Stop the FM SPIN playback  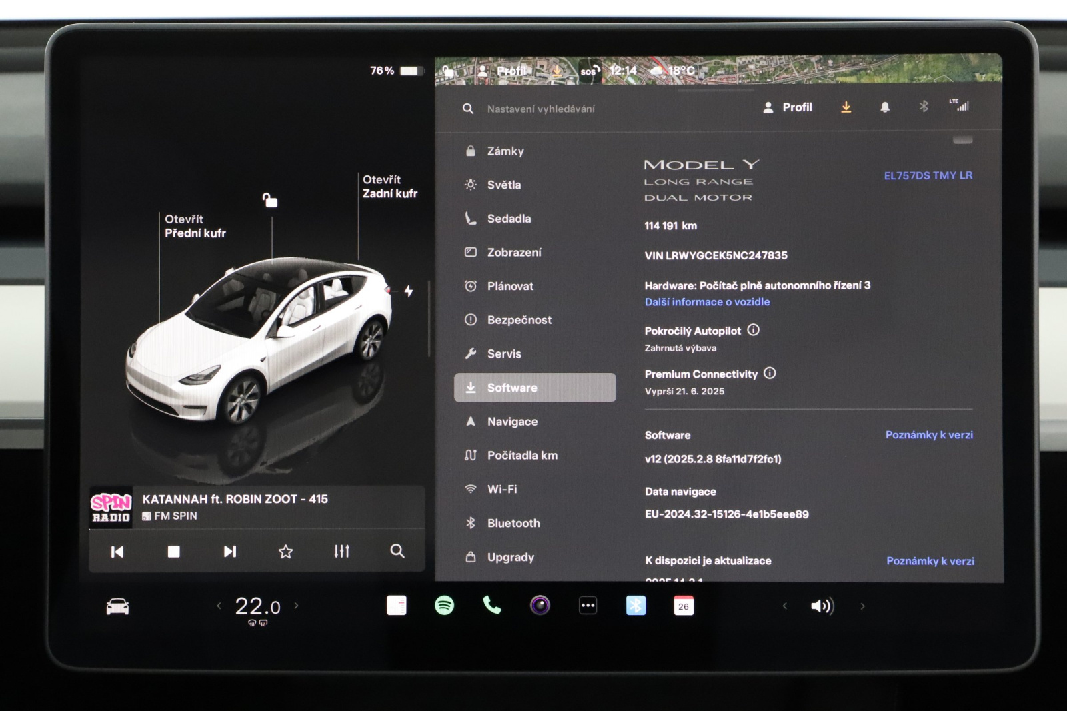173,552
